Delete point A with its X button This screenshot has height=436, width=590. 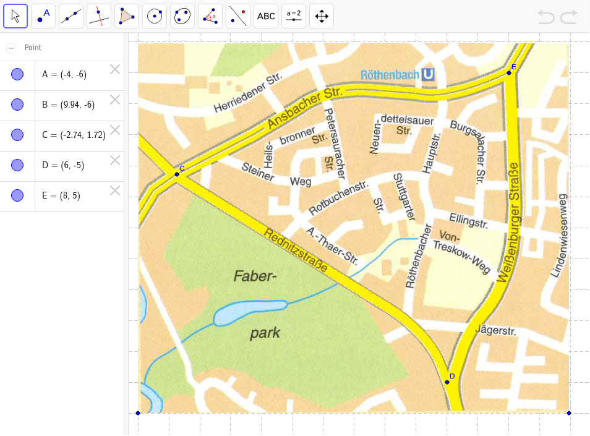(x=115, y=69)
